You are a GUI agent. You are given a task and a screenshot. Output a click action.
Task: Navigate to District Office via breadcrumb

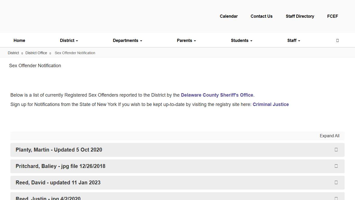point(36,53)
